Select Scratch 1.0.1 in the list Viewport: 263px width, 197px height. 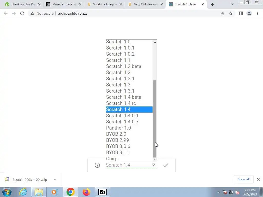(129, 48)
